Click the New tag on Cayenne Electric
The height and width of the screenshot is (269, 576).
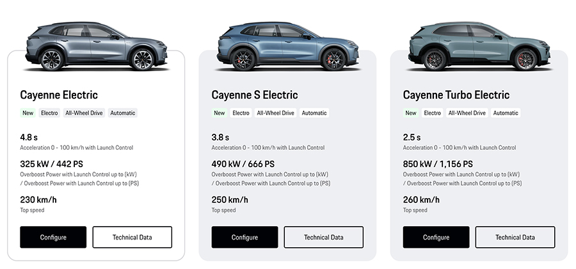tap(28, 113)
